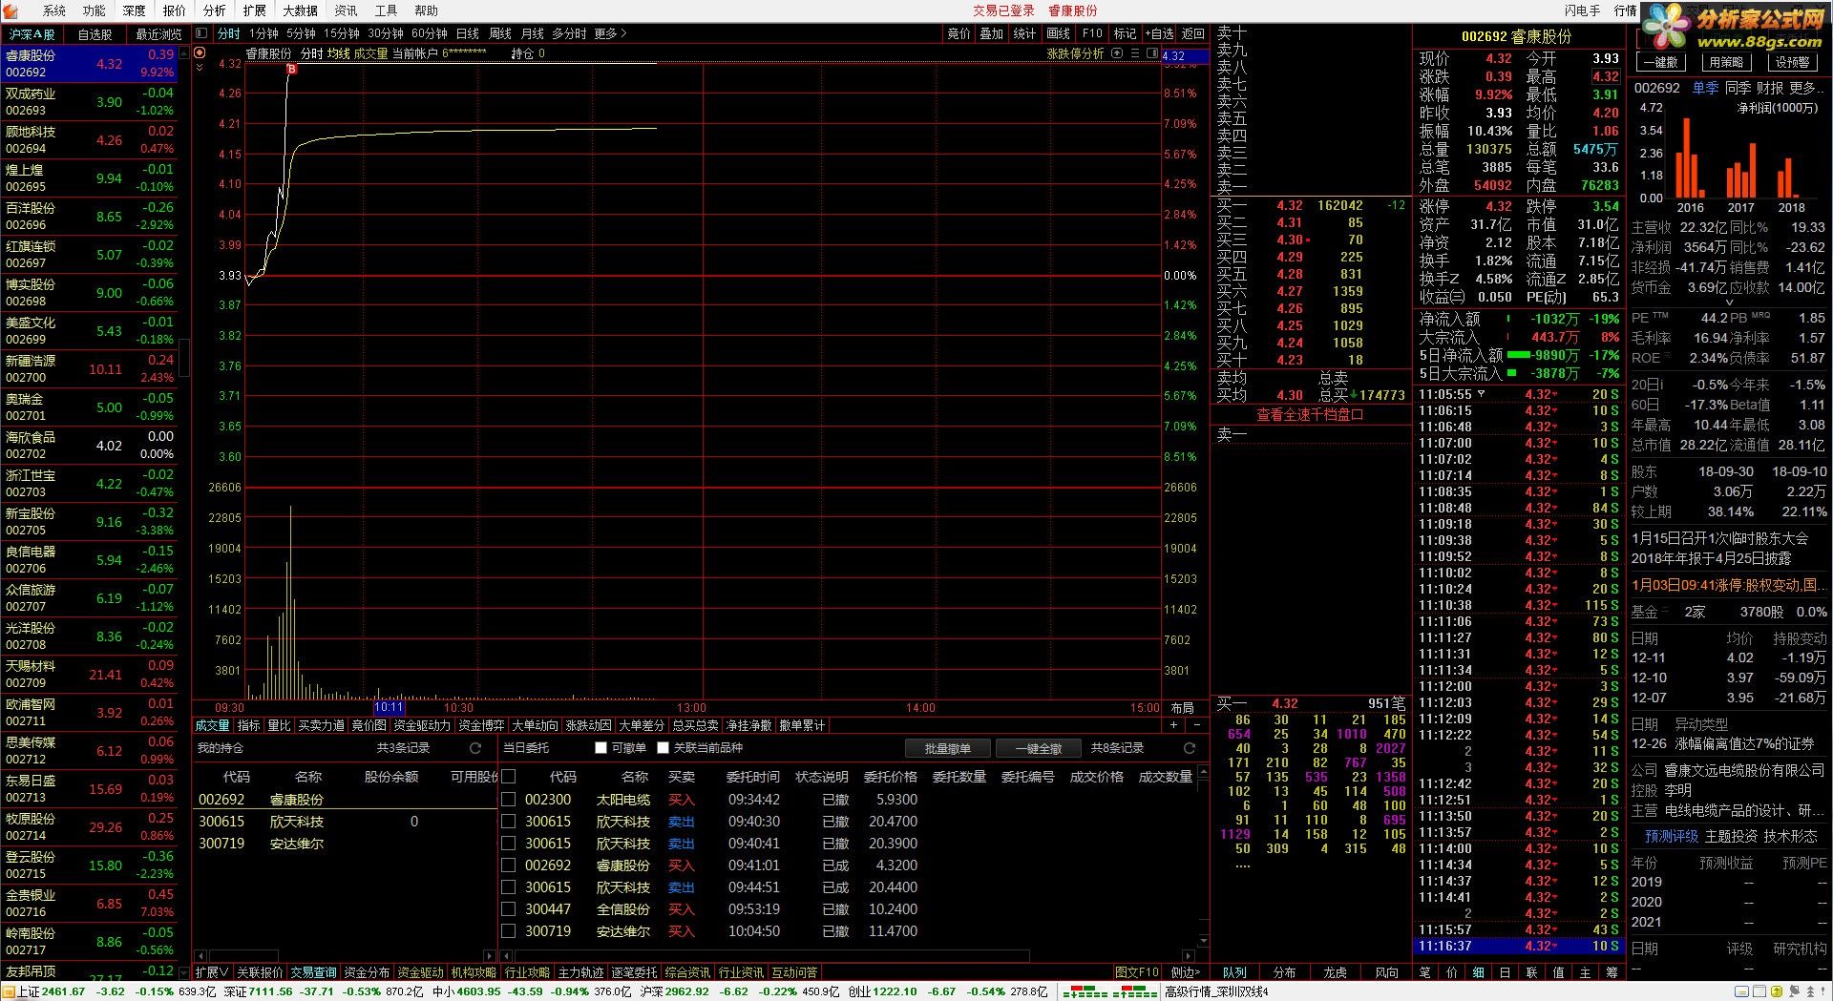The image size is (1833, 1001).
Task: Switch to the 日线 chart period
Action: click(468, 33)
